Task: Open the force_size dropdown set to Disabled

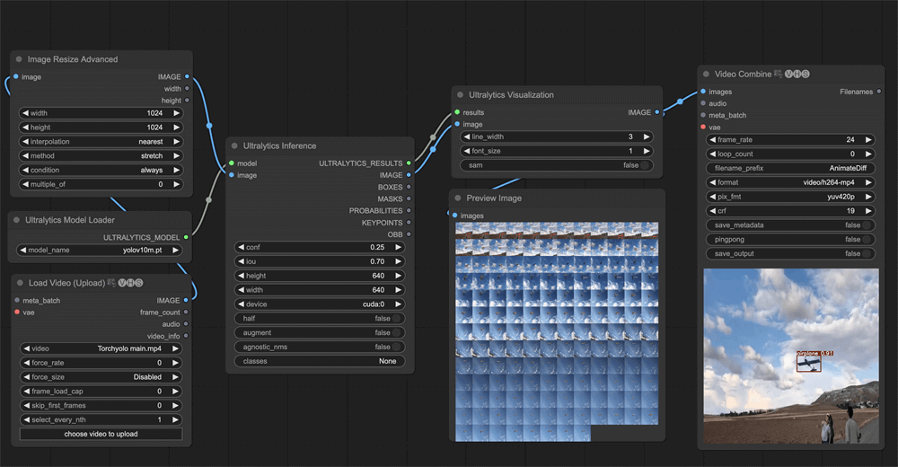Action: (x=101, y=377)
